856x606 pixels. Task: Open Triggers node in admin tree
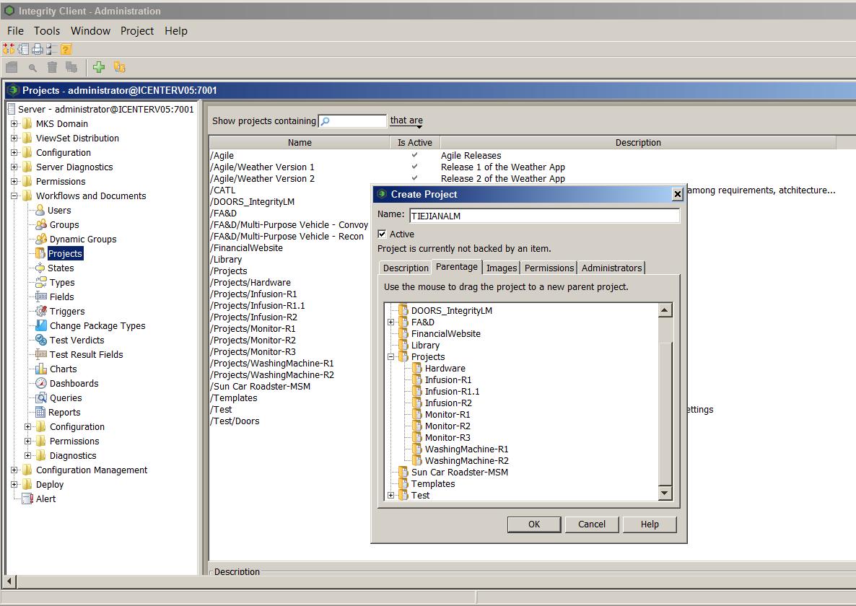tap(66, 311)
